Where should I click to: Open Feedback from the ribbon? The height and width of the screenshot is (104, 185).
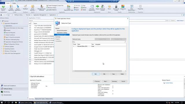click(25, 7)
